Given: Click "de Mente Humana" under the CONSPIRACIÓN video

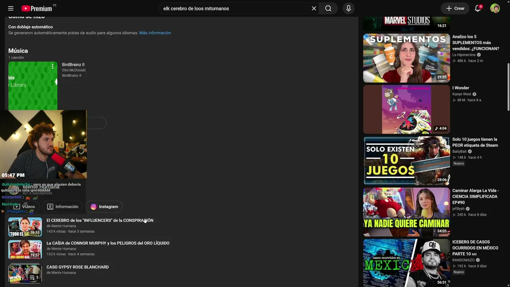Looking at the screenshot, I should click(x=61, y=226).
